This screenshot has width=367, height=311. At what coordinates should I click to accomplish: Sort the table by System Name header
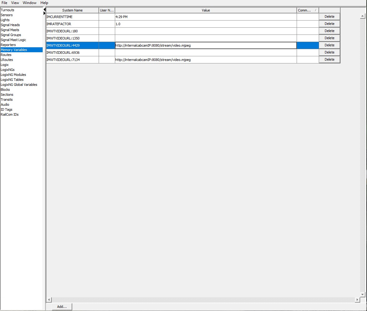point(72,10)
